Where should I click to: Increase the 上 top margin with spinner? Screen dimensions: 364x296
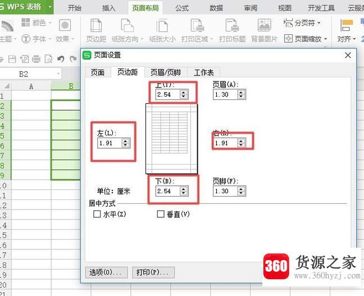(184, 92)
